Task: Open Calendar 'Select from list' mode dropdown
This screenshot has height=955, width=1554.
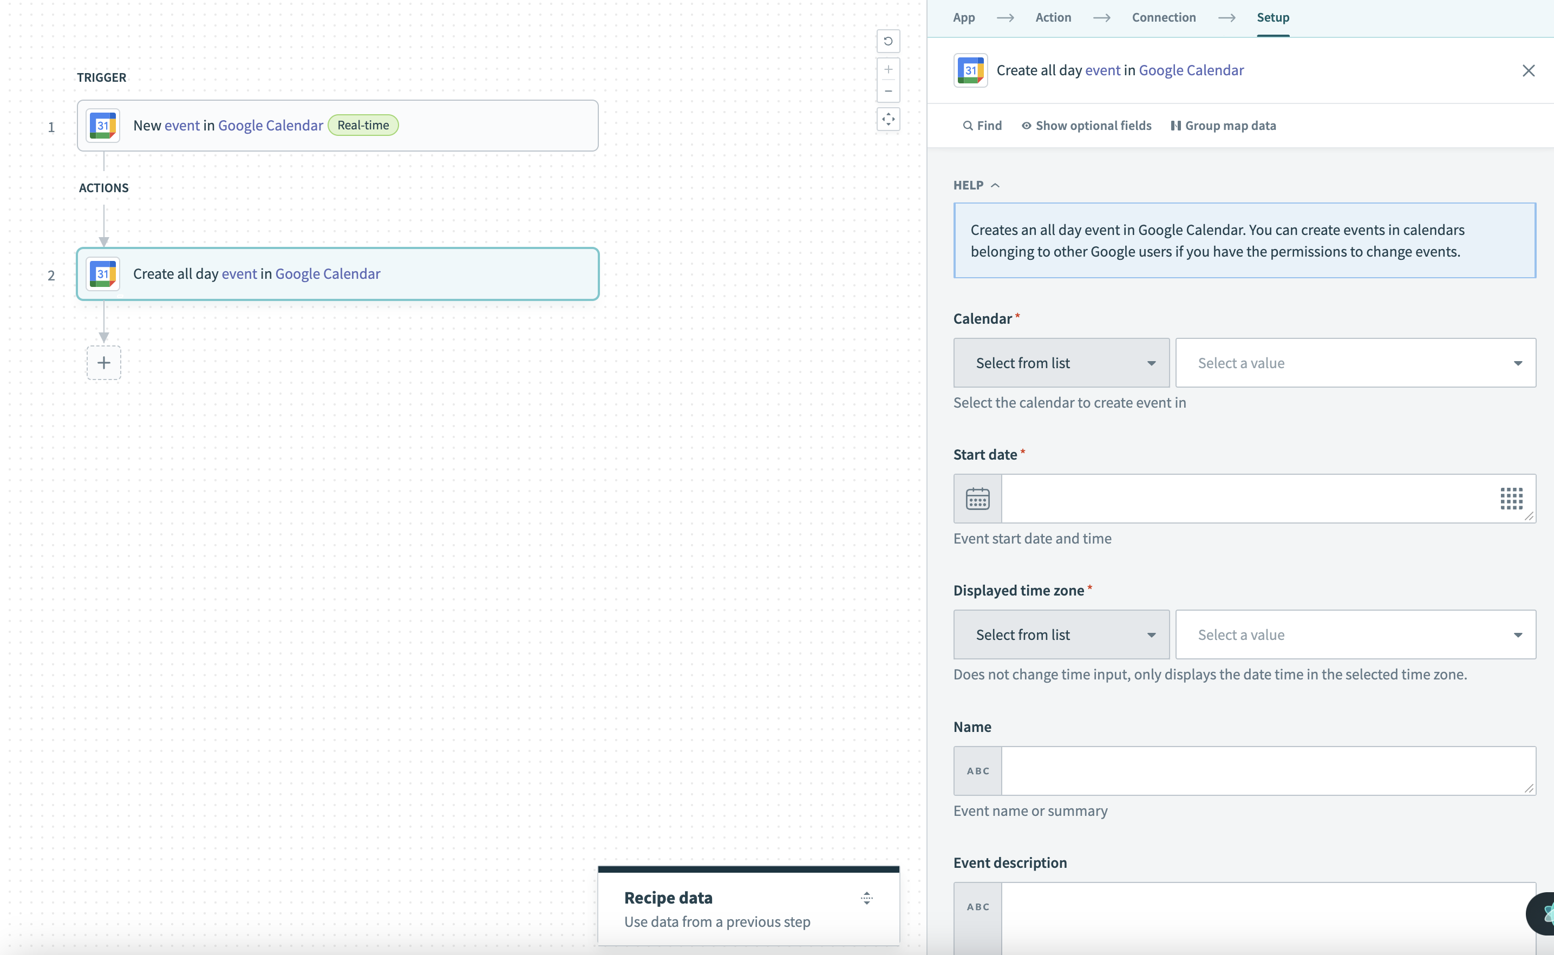Action: [x=1061, y=363]
